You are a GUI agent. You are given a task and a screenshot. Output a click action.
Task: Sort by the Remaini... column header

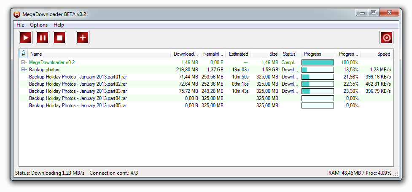point(213,54)
